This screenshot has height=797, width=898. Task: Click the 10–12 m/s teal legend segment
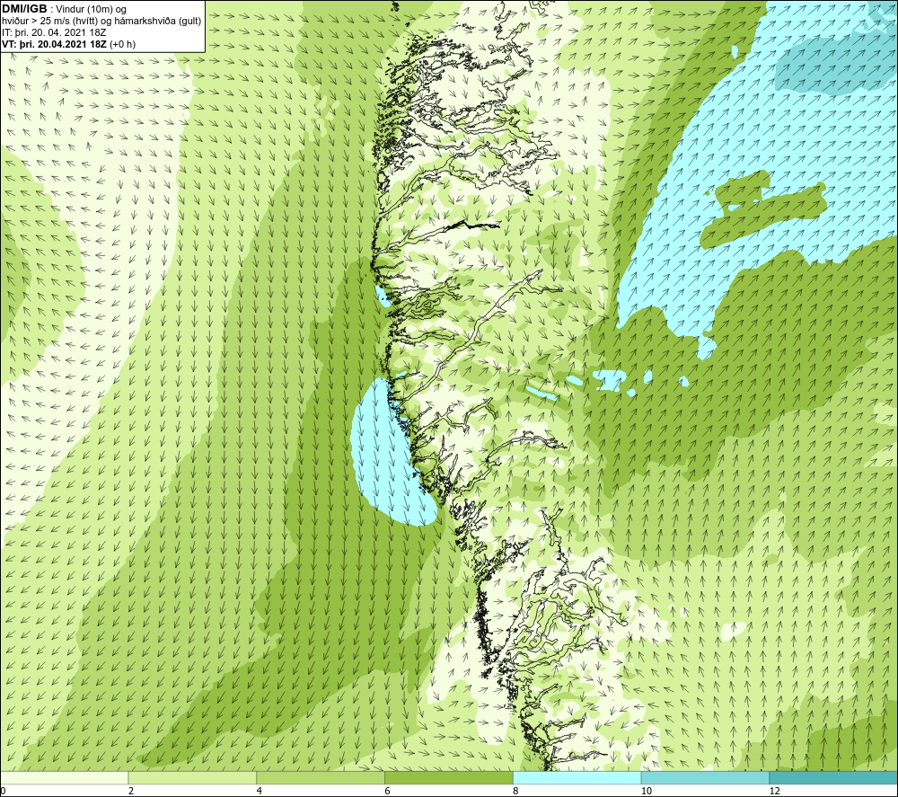pyautogui.click(x=706, y=777)
